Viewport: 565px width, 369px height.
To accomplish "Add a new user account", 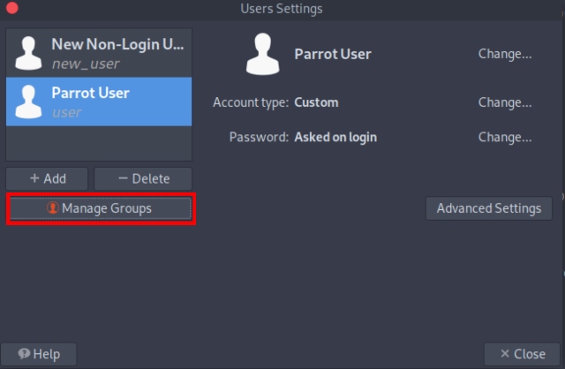I will (48, 178).
